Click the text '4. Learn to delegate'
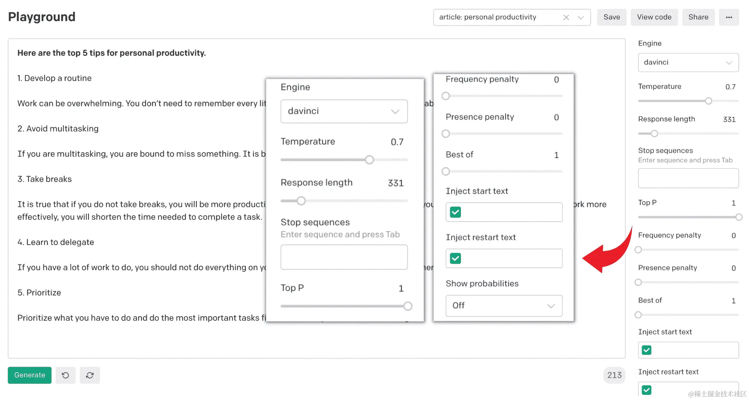This screenshot has width=749, height=400. point(56,242)
